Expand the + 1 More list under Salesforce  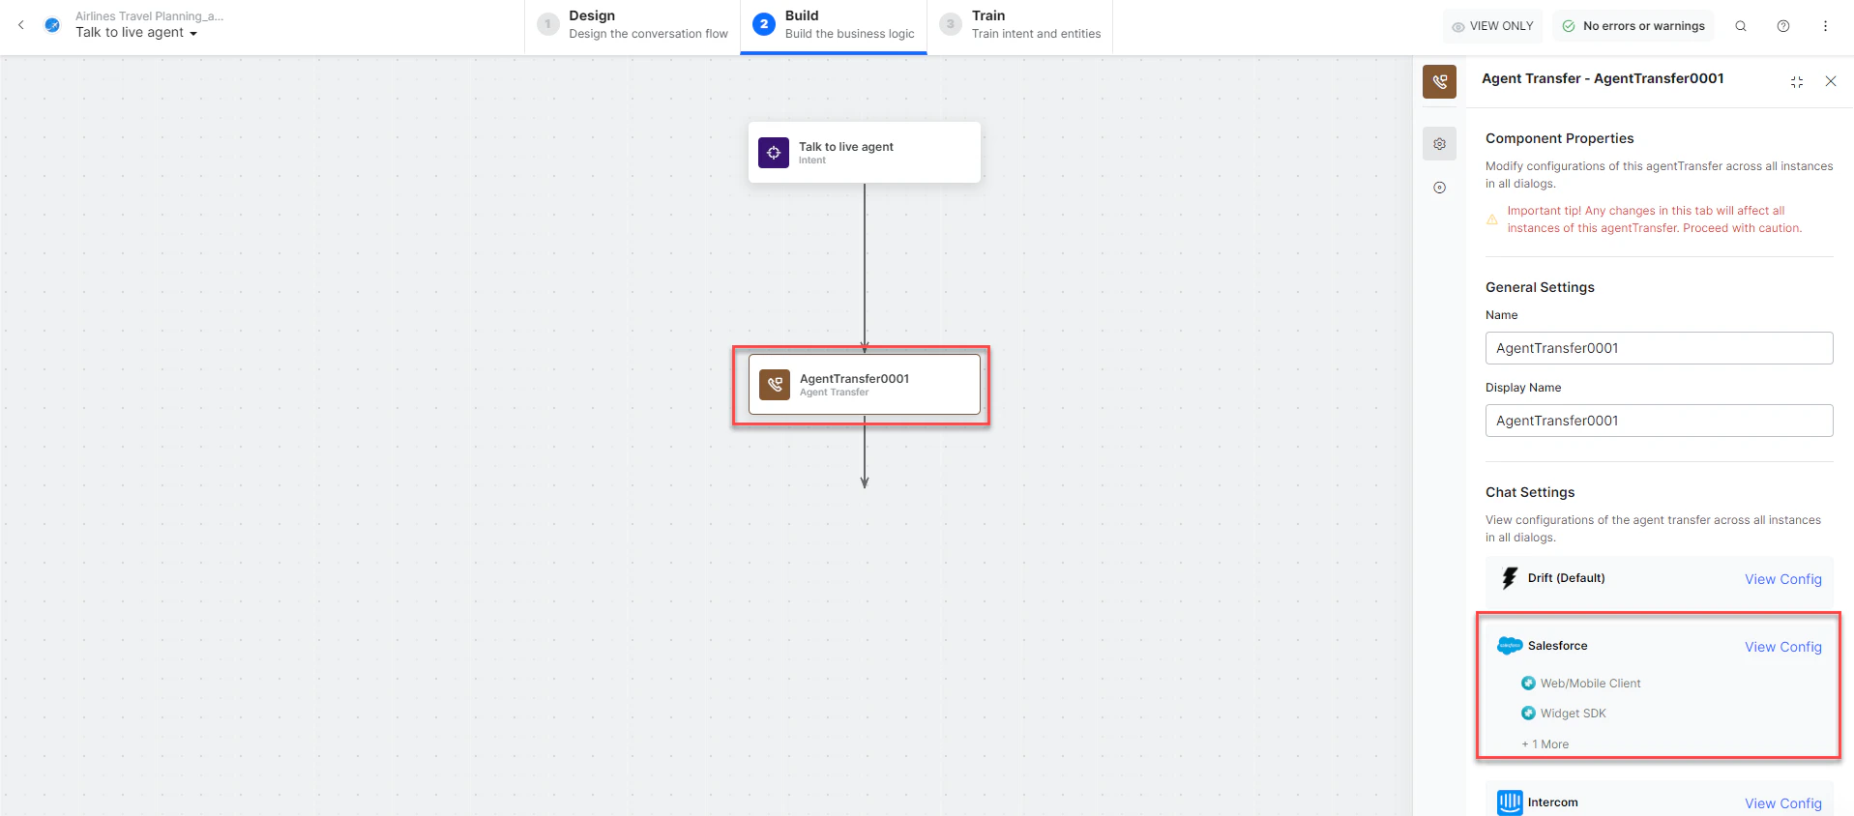(x=1545, y=743)
